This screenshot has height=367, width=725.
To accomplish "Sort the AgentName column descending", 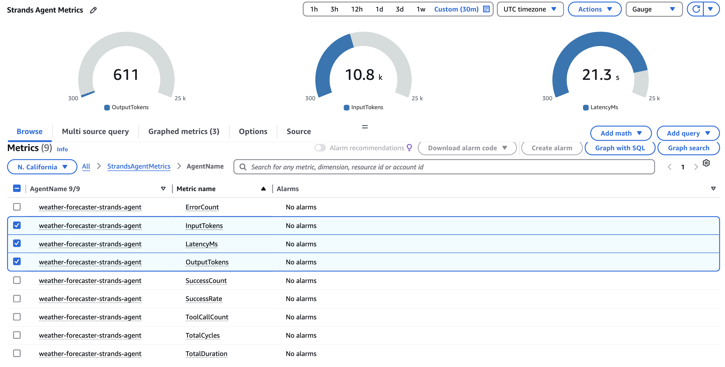I will 163,188.
